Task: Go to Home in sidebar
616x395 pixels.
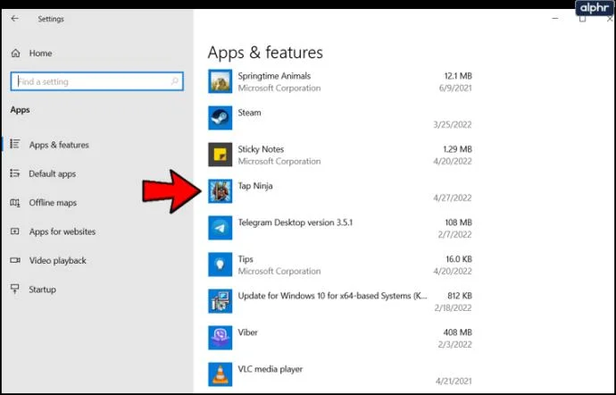Action: pyautogui.click(x=40, y=53)
